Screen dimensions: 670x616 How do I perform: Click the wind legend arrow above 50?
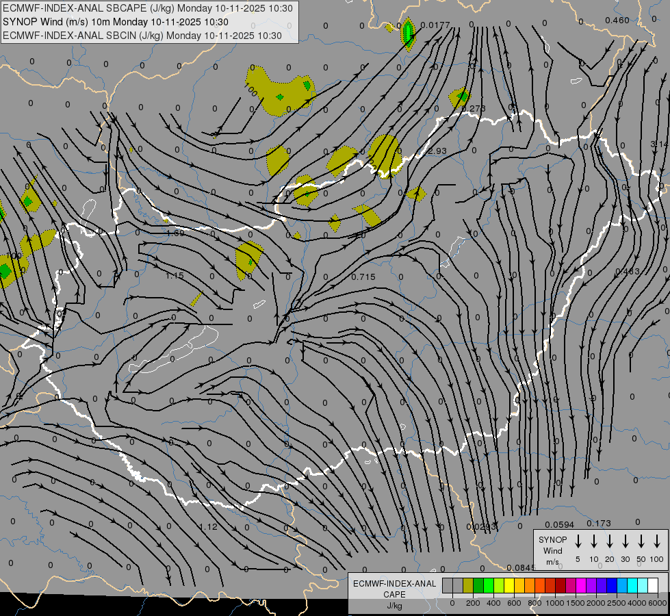pos(641,541)
